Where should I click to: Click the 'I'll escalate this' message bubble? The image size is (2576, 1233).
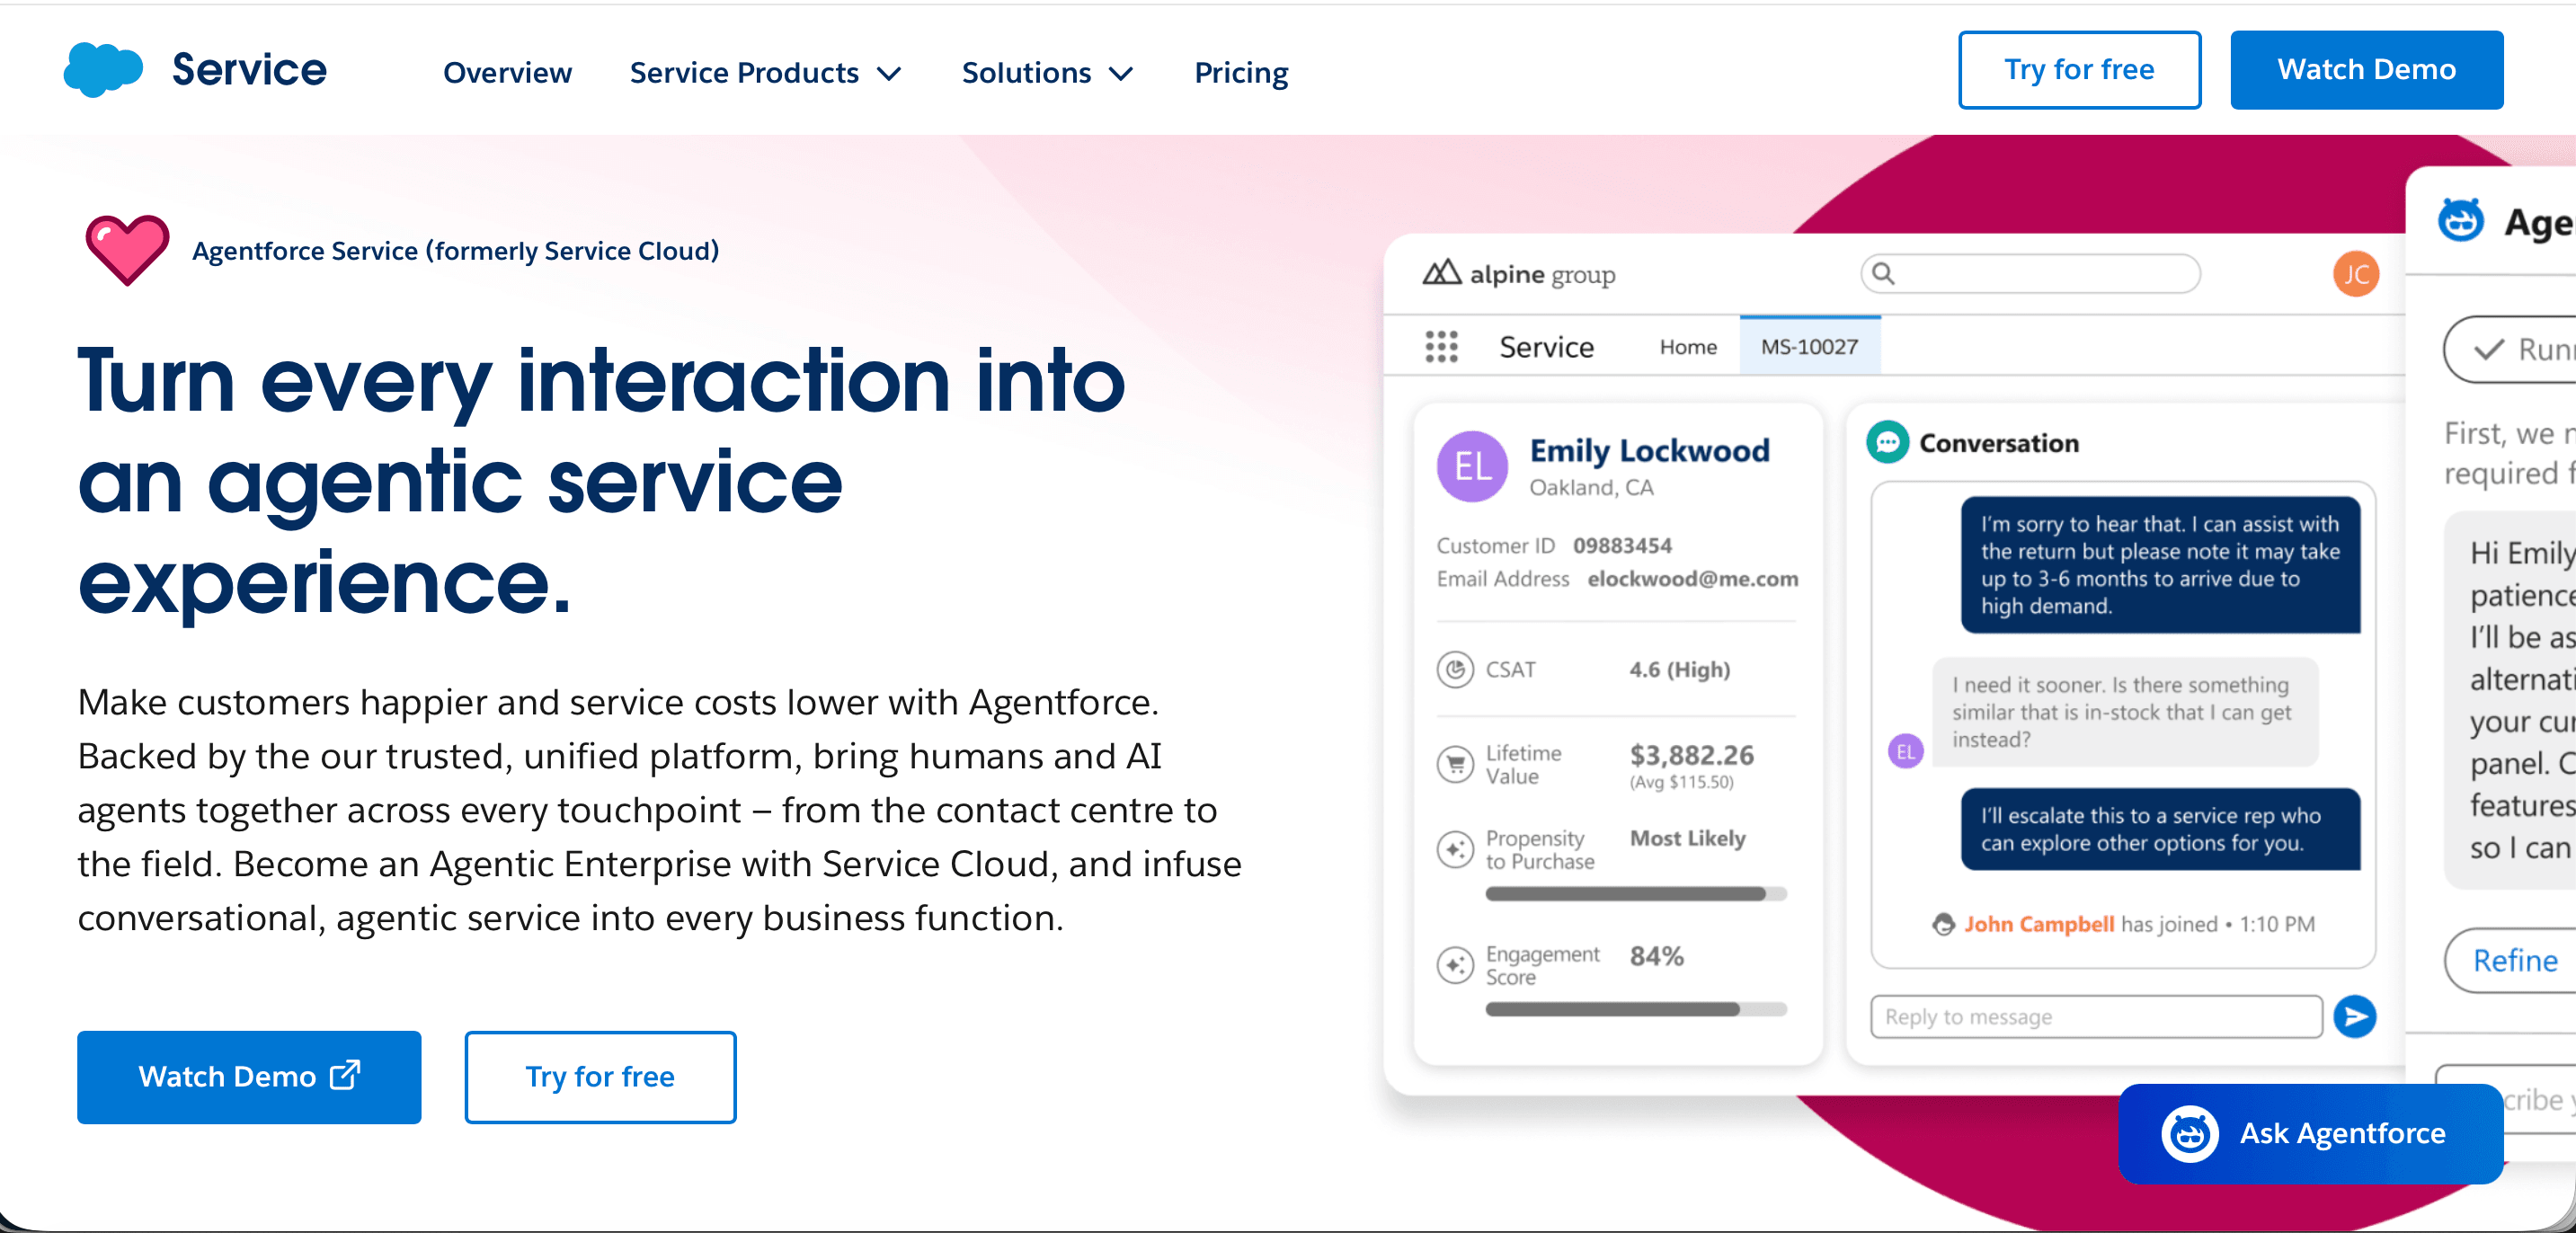2160,828
